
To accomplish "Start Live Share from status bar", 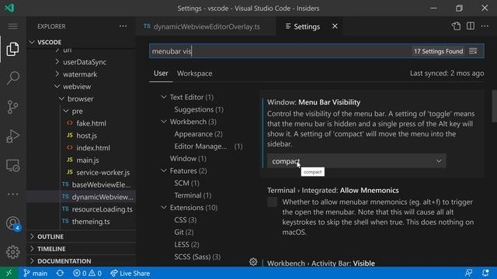I will pyautogui.click(x=130, y=273).
